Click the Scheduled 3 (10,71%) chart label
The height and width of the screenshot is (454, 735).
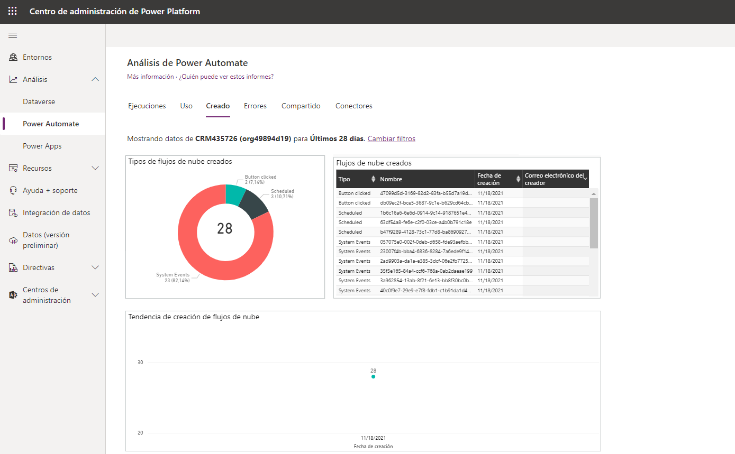[283, 194]
